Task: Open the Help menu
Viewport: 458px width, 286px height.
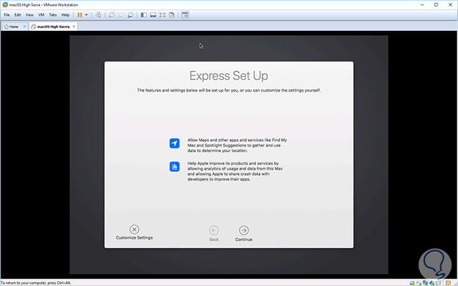Action: 65,15
